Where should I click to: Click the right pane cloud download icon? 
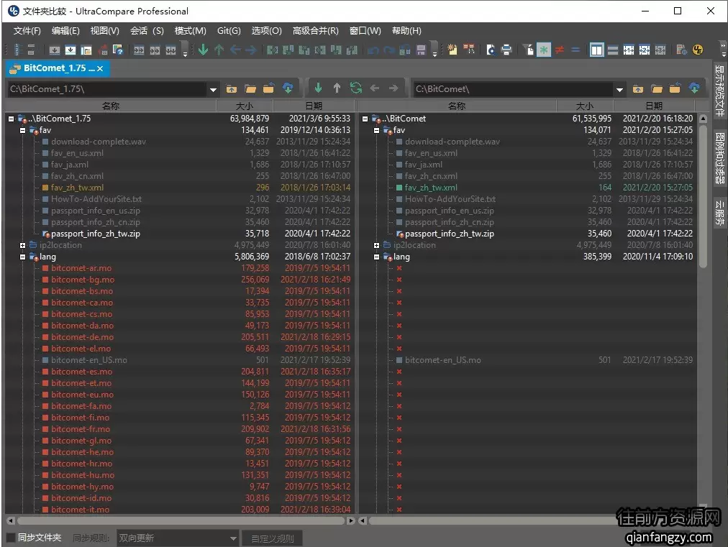pos(695,88)
